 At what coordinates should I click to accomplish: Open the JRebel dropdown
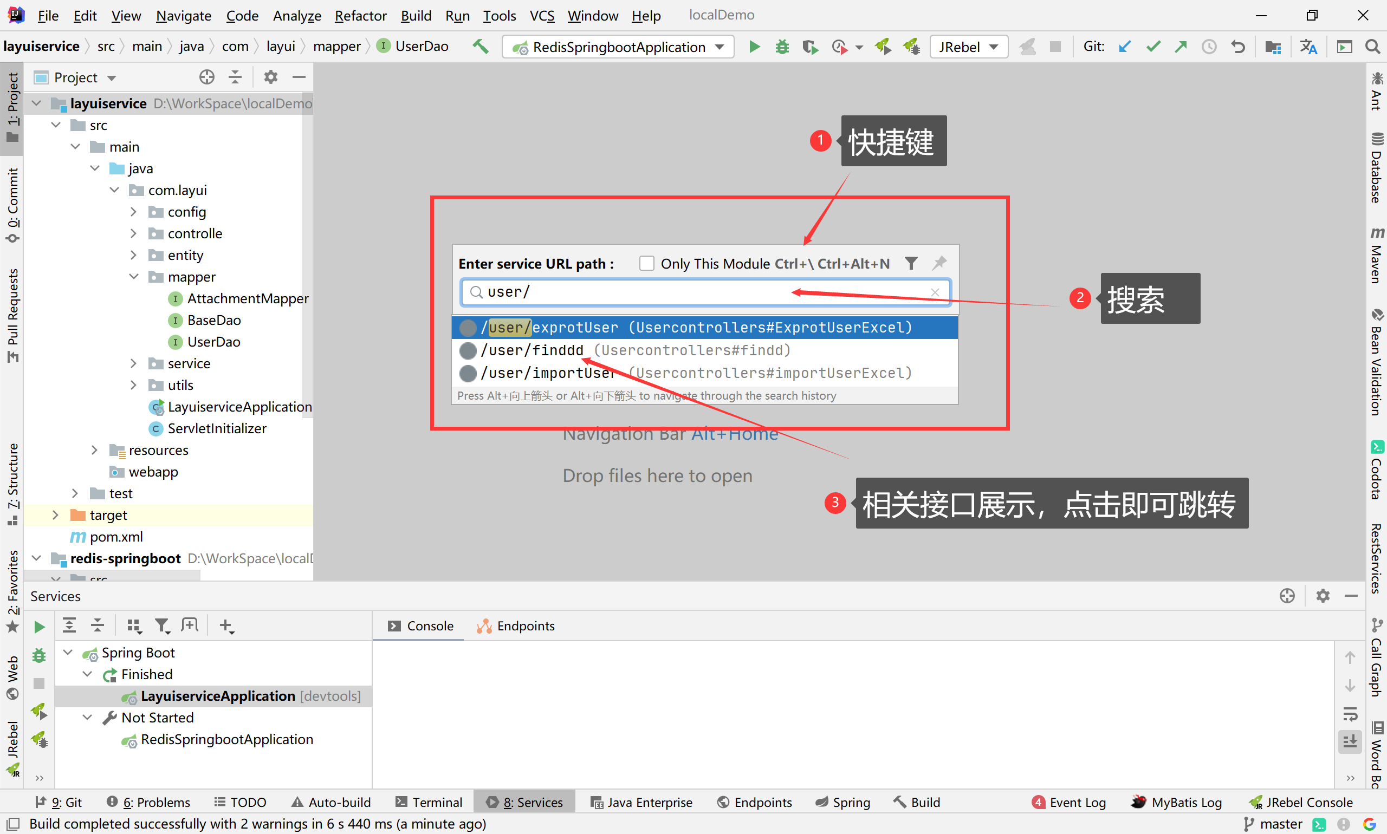click(x=968, y=47)
